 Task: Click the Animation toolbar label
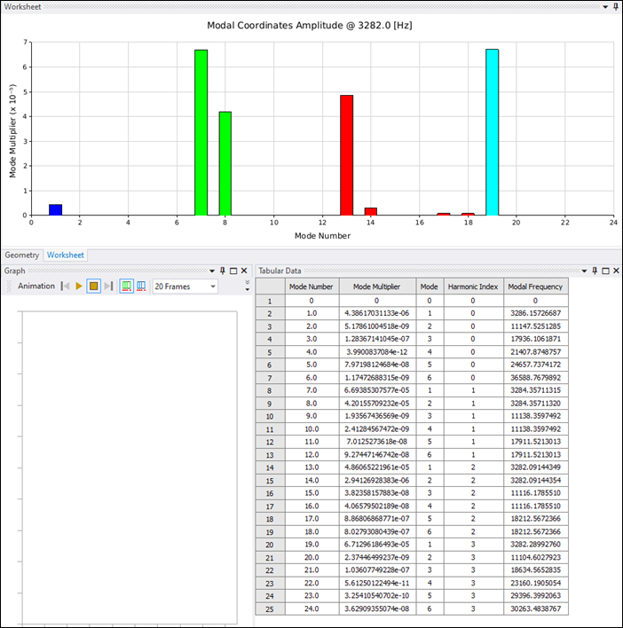point(36,286)
